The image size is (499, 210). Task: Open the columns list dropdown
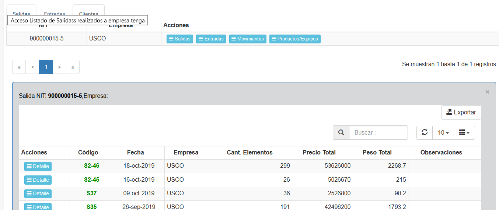tap(464, 132)
